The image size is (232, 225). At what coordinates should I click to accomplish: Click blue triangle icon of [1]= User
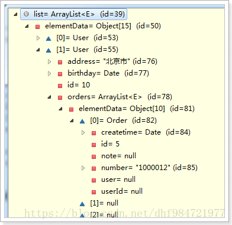pos(49,50)
